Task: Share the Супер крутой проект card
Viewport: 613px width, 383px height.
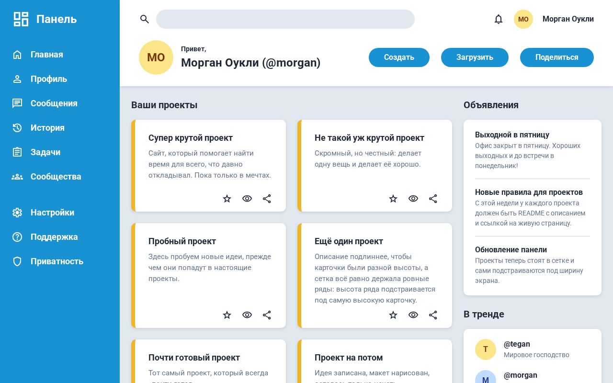Action: [267, 199]
